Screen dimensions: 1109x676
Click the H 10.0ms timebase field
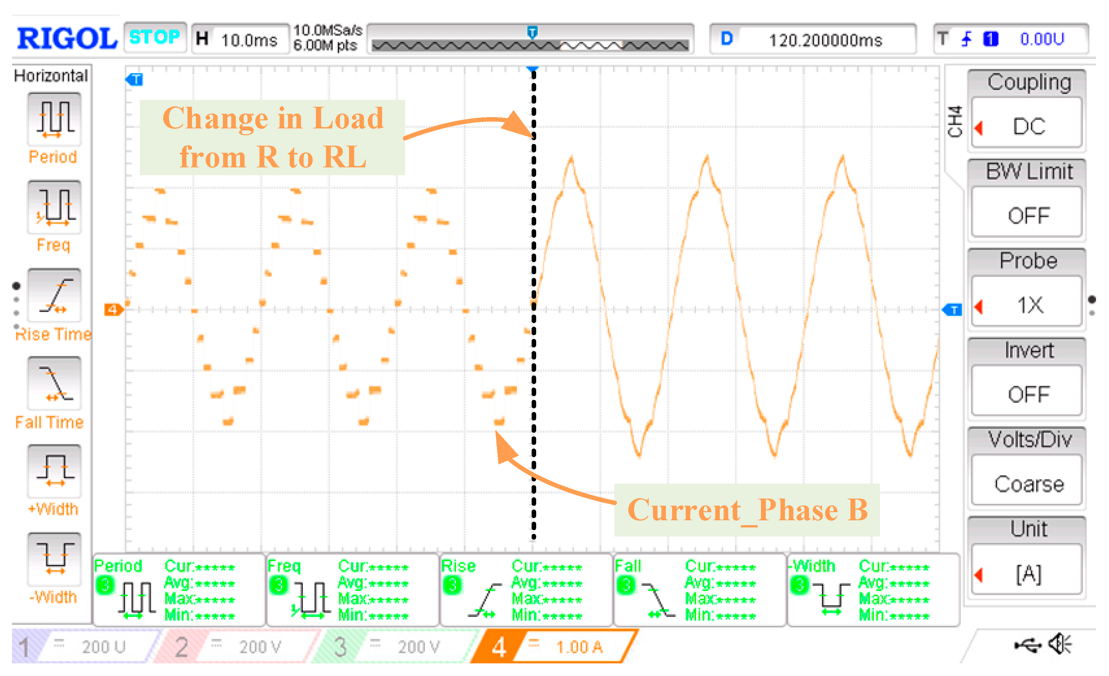pos(240,39)
